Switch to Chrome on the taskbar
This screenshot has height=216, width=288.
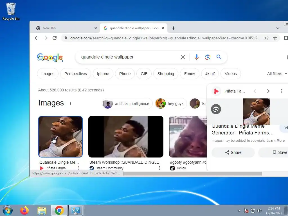point(59,210)
